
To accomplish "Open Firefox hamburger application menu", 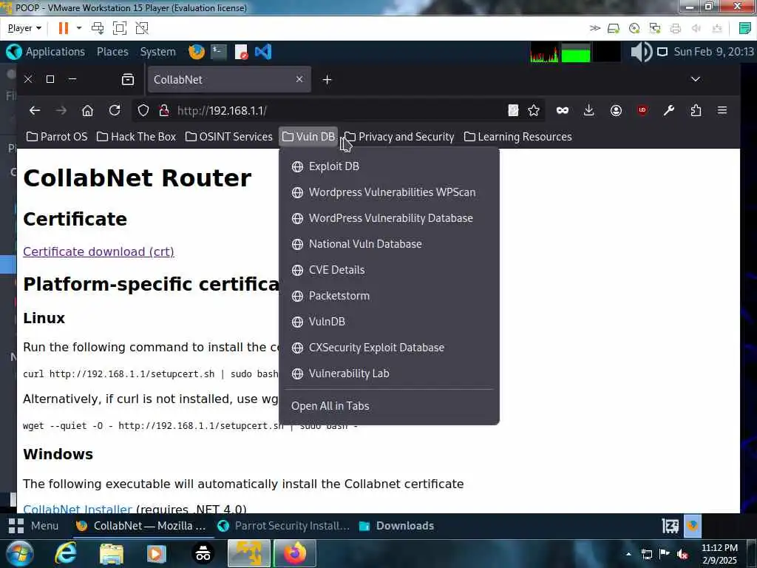I will coord(722,111).
